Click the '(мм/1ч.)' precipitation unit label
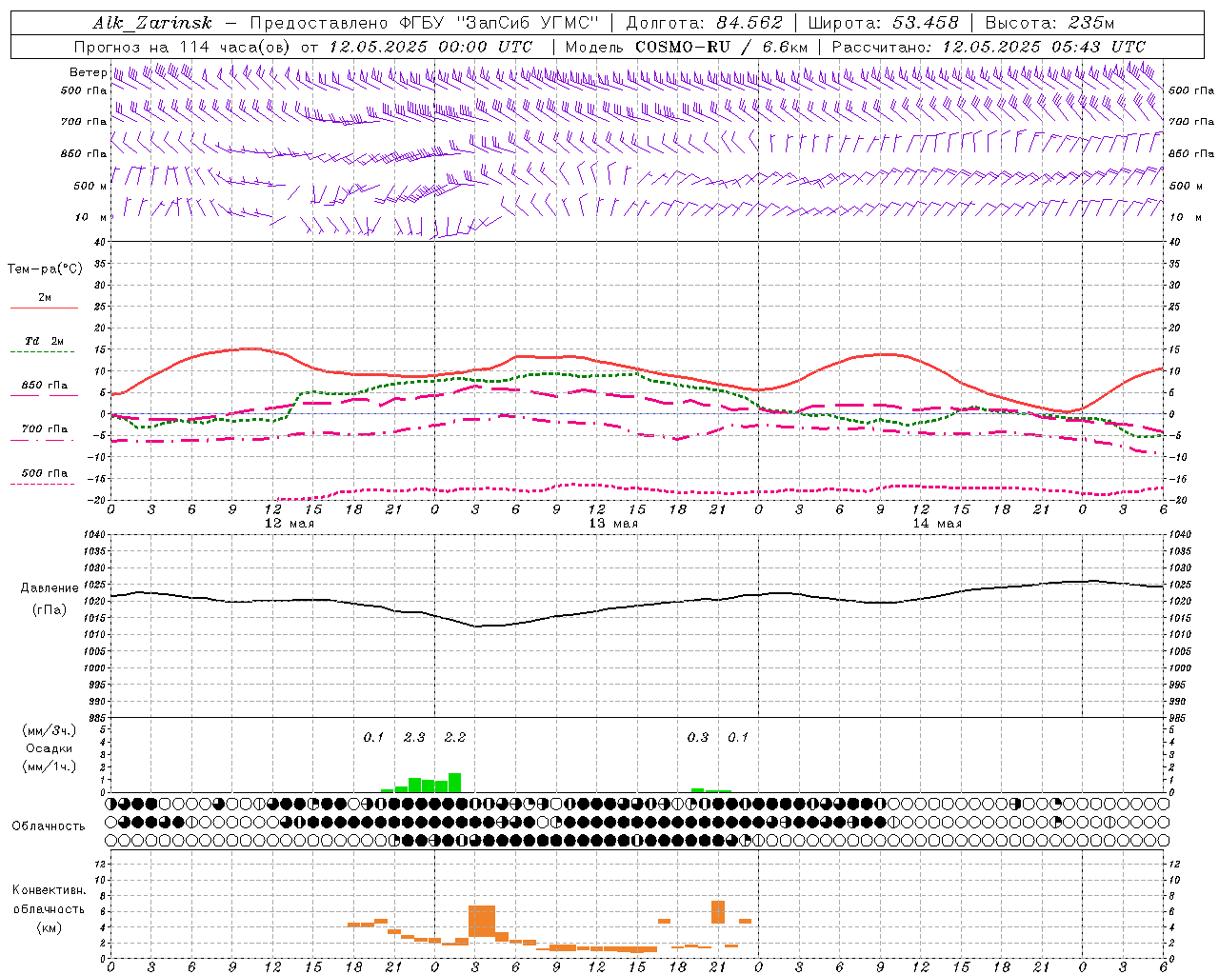Image resolution: width=1219 pixels, height=975 pixels. [x=50, y=766]
